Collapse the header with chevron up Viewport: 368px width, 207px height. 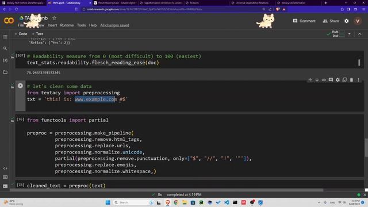(359, 34)
